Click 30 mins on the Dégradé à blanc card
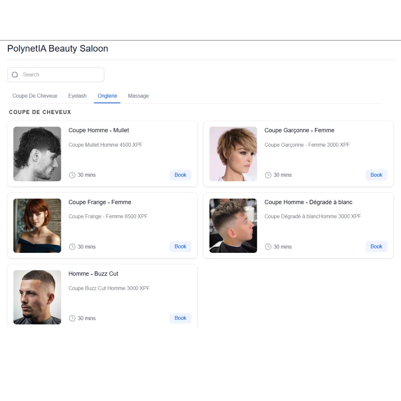 [283, 247]
